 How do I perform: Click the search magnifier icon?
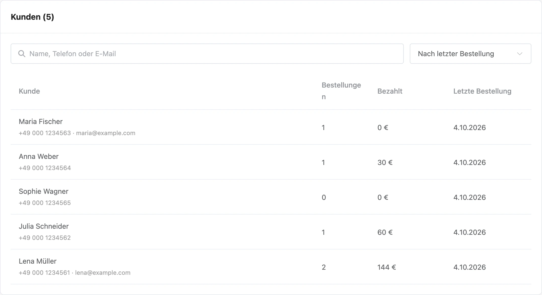(x=22, y=54)
